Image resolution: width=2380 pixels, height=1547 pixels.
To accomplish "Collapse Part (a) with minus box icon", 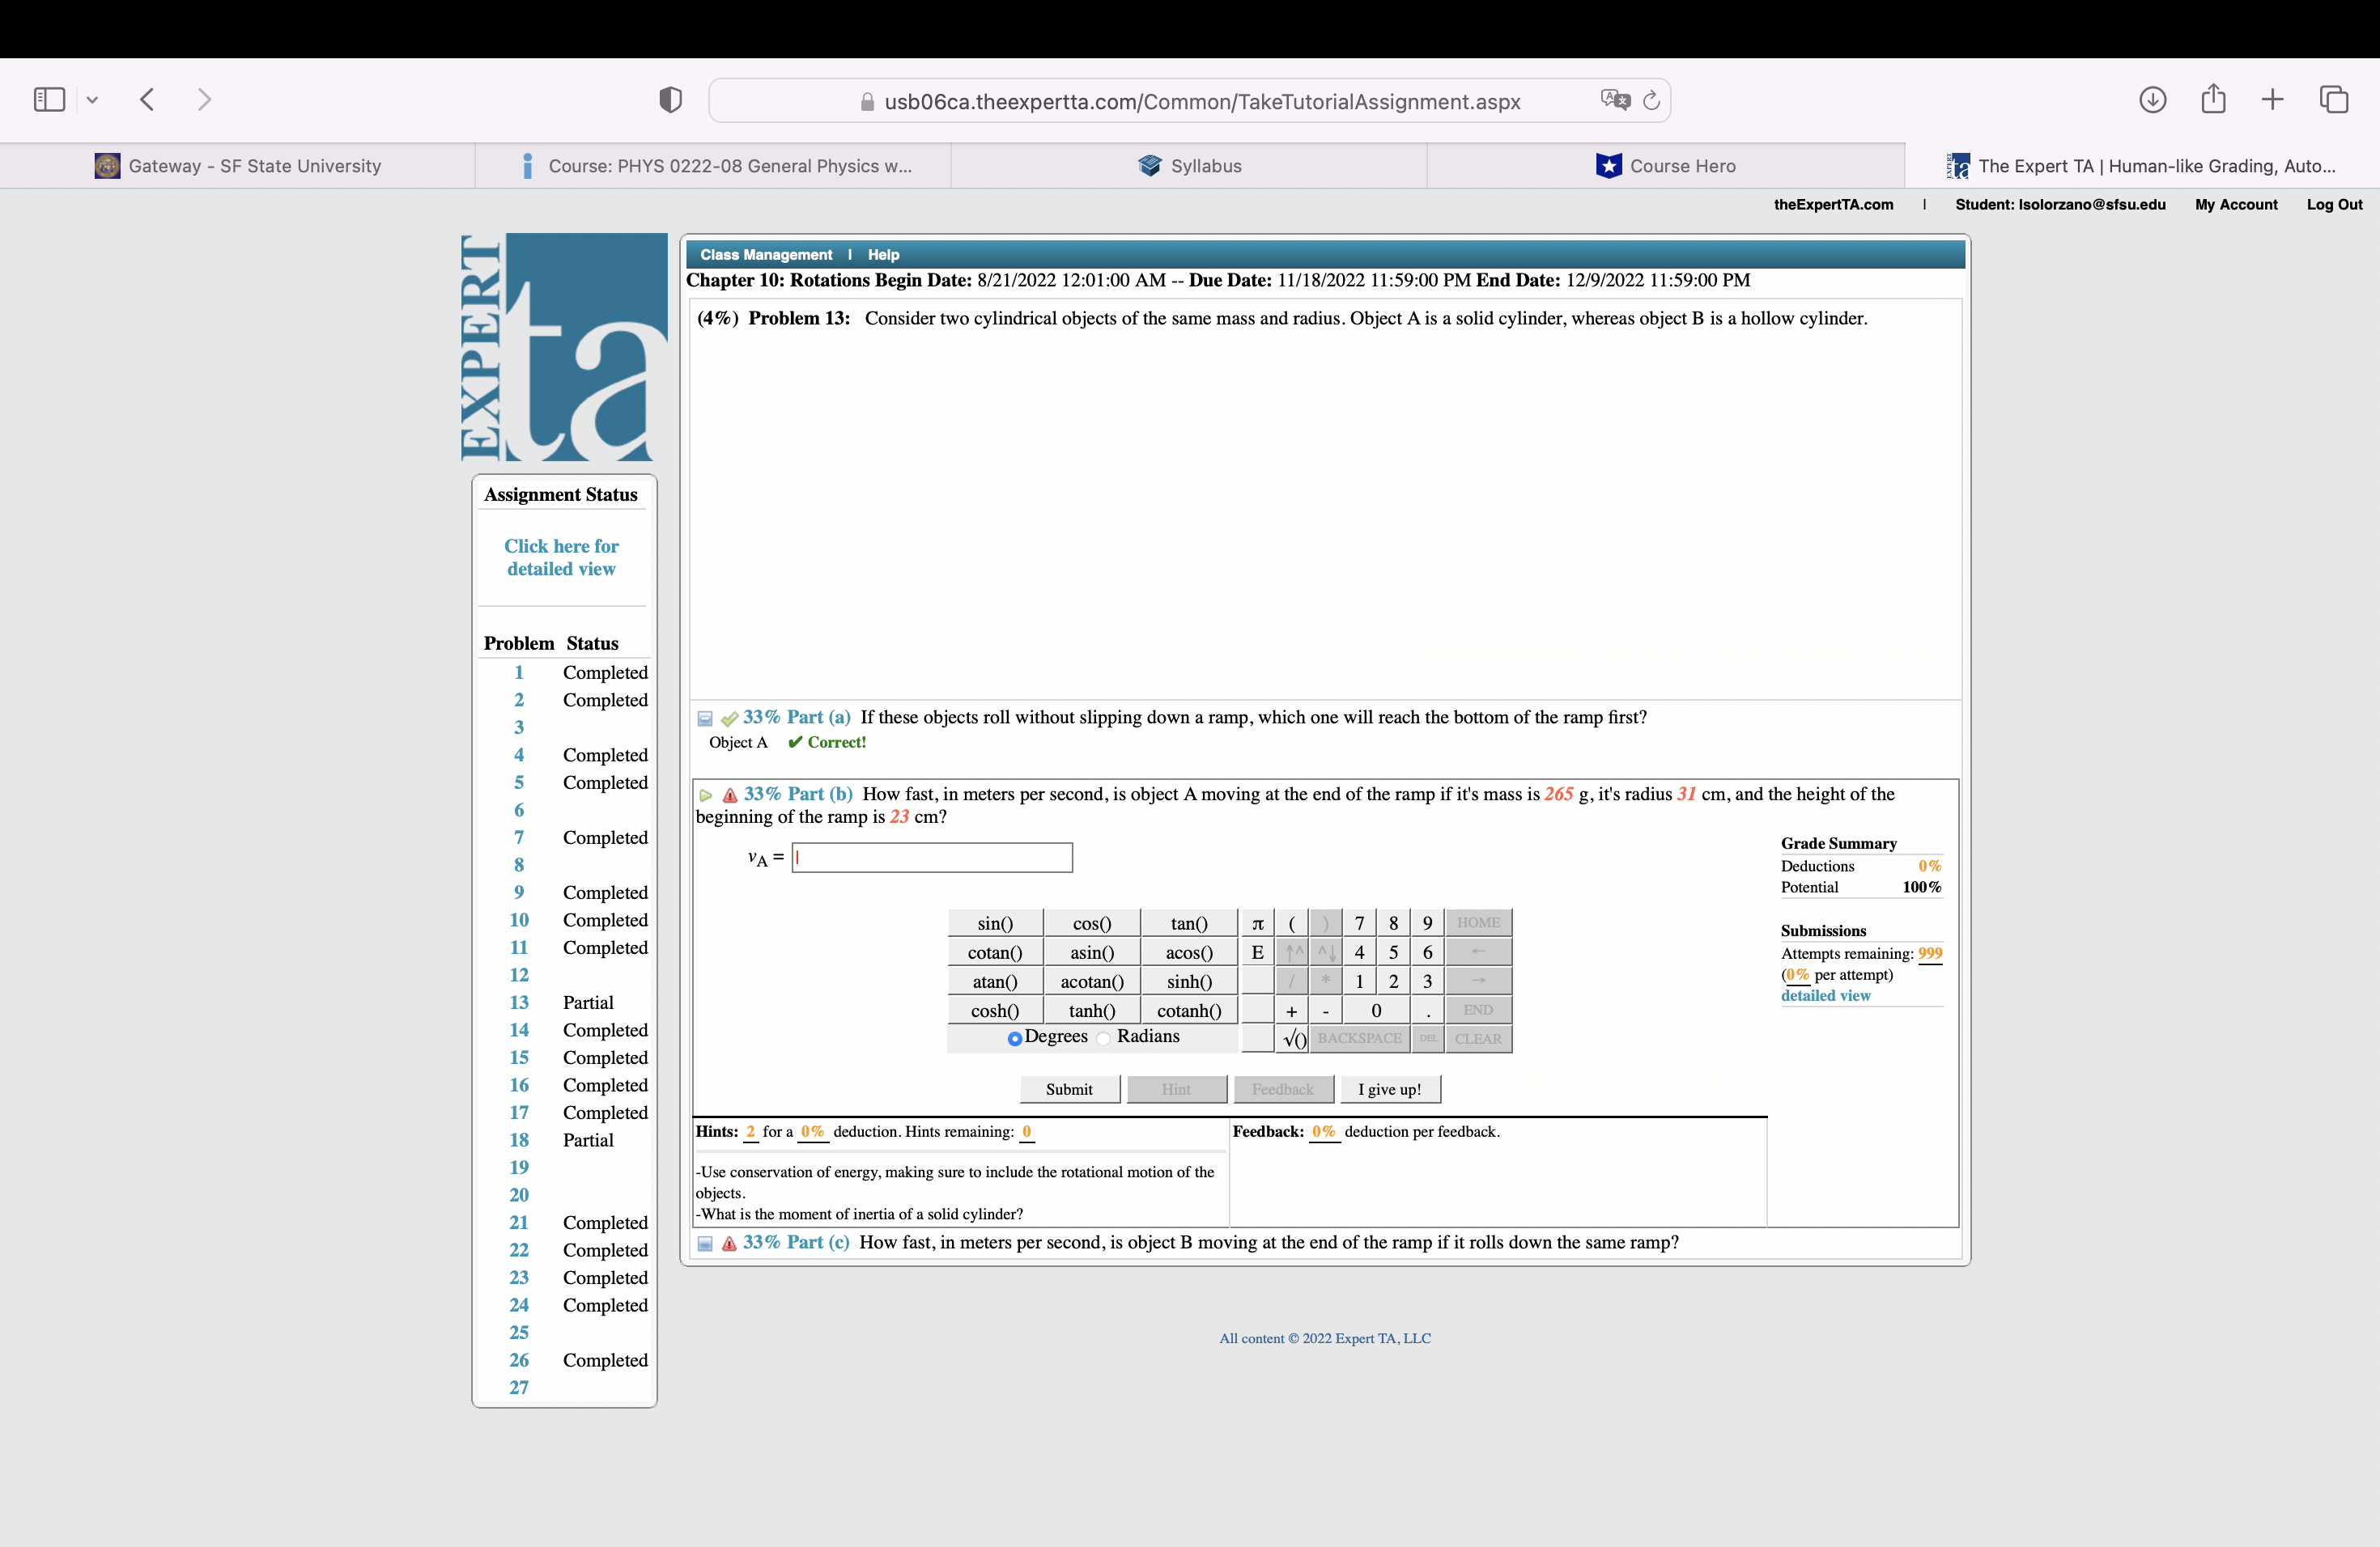I will (705, 718).
